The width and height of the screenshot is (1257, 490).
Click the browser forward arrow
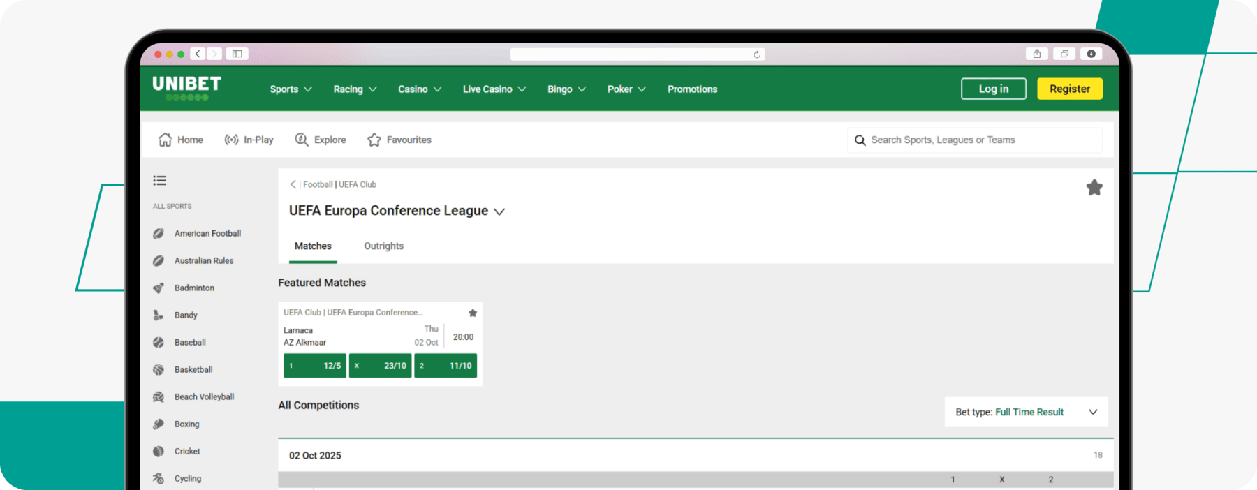point(214,54)
